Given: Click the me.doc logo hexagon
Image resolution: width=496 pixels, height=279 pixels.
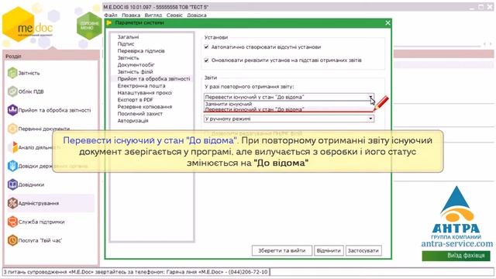Looking at the screenshot, I should point(19,24).
